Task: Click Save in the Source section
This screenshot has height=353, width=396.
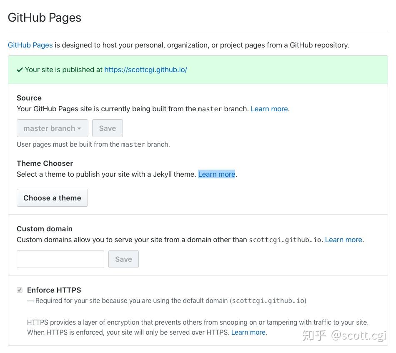Action: [x=107, y=128]
